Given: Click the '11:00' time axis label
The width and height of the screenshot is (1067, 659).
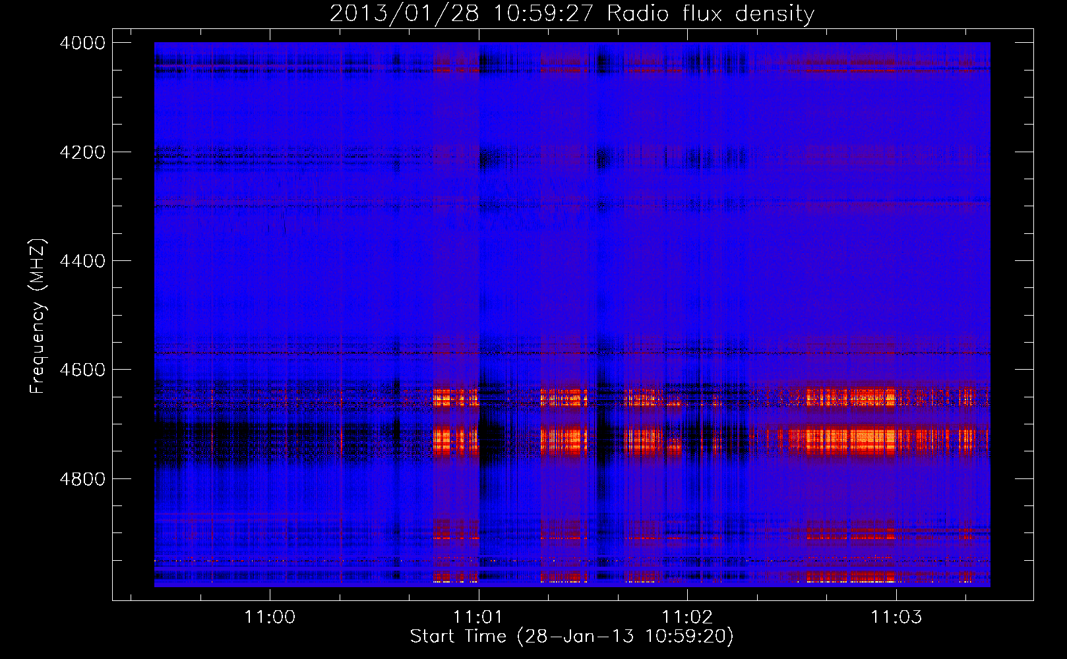Looking at the screenshot, I should [x=270, y=617].
